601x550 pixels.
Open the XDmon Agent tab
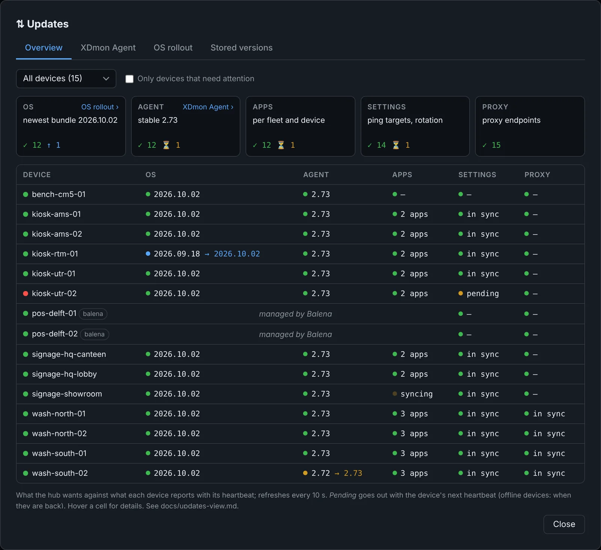pos(108,48)
